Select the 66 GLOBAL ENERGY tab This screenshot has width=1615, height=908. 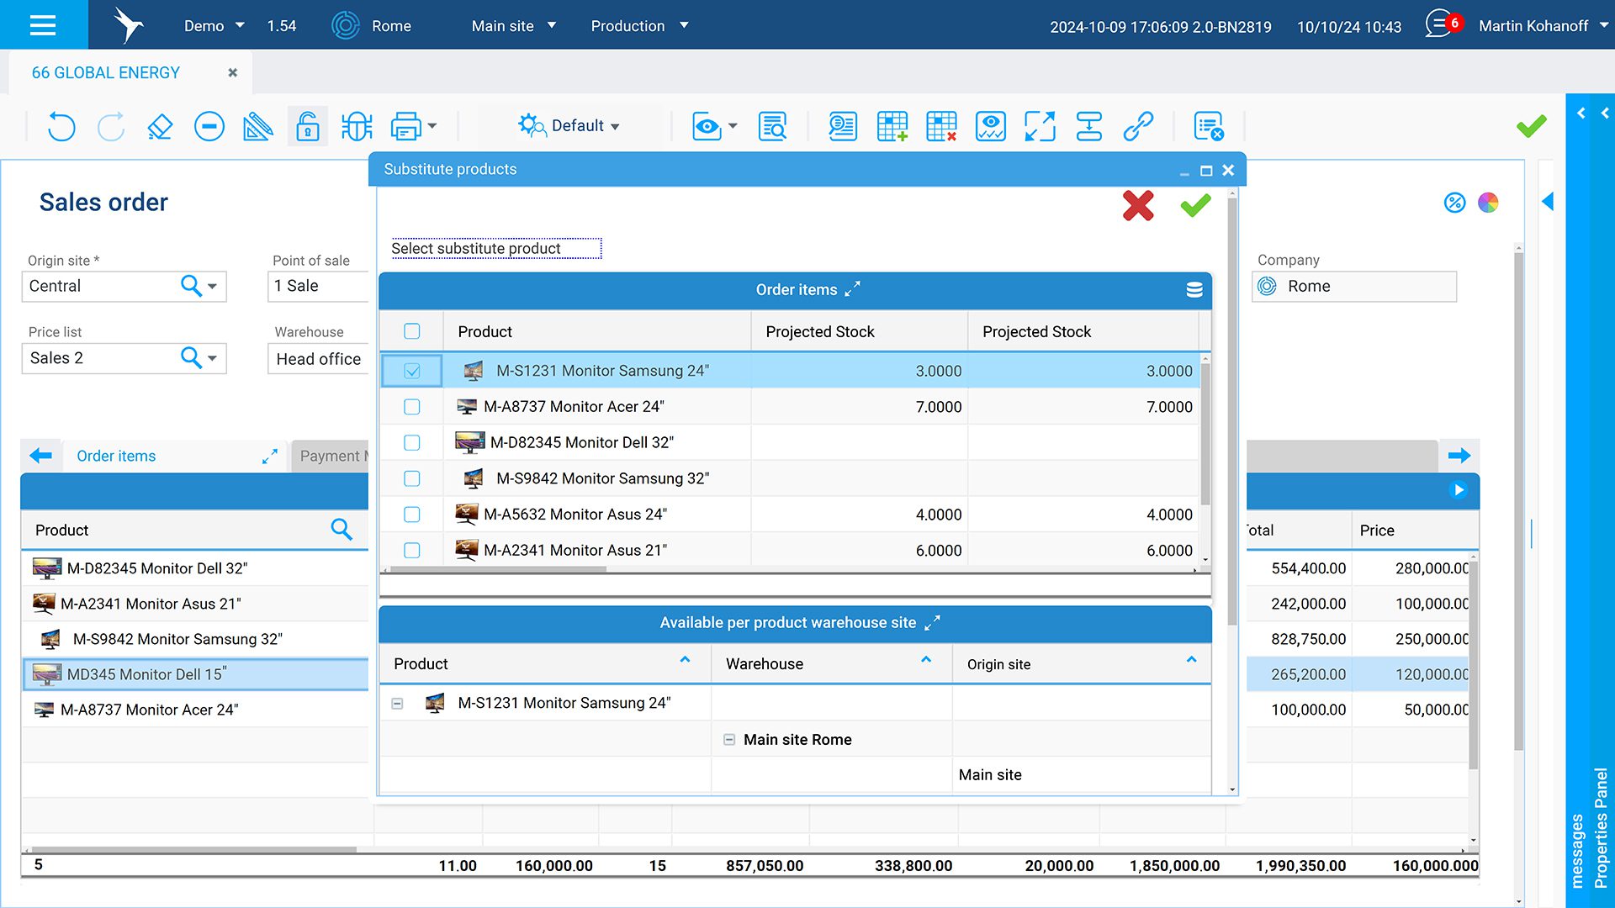click(x=106, y=73)
